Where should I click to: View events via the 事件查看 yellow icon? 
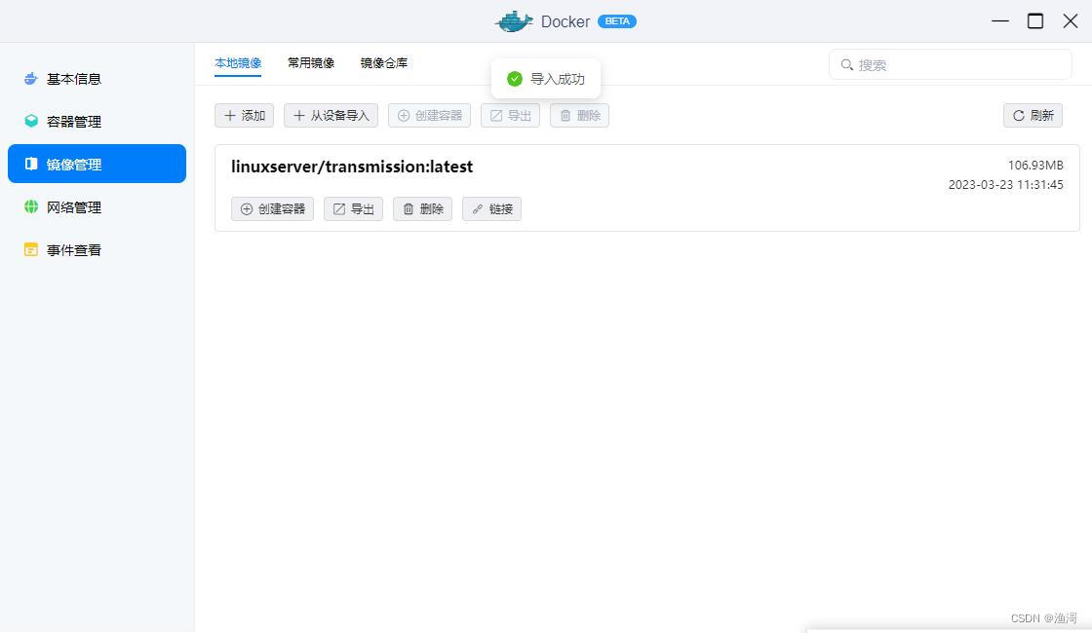pyautogui.click(x=30, y=249)
